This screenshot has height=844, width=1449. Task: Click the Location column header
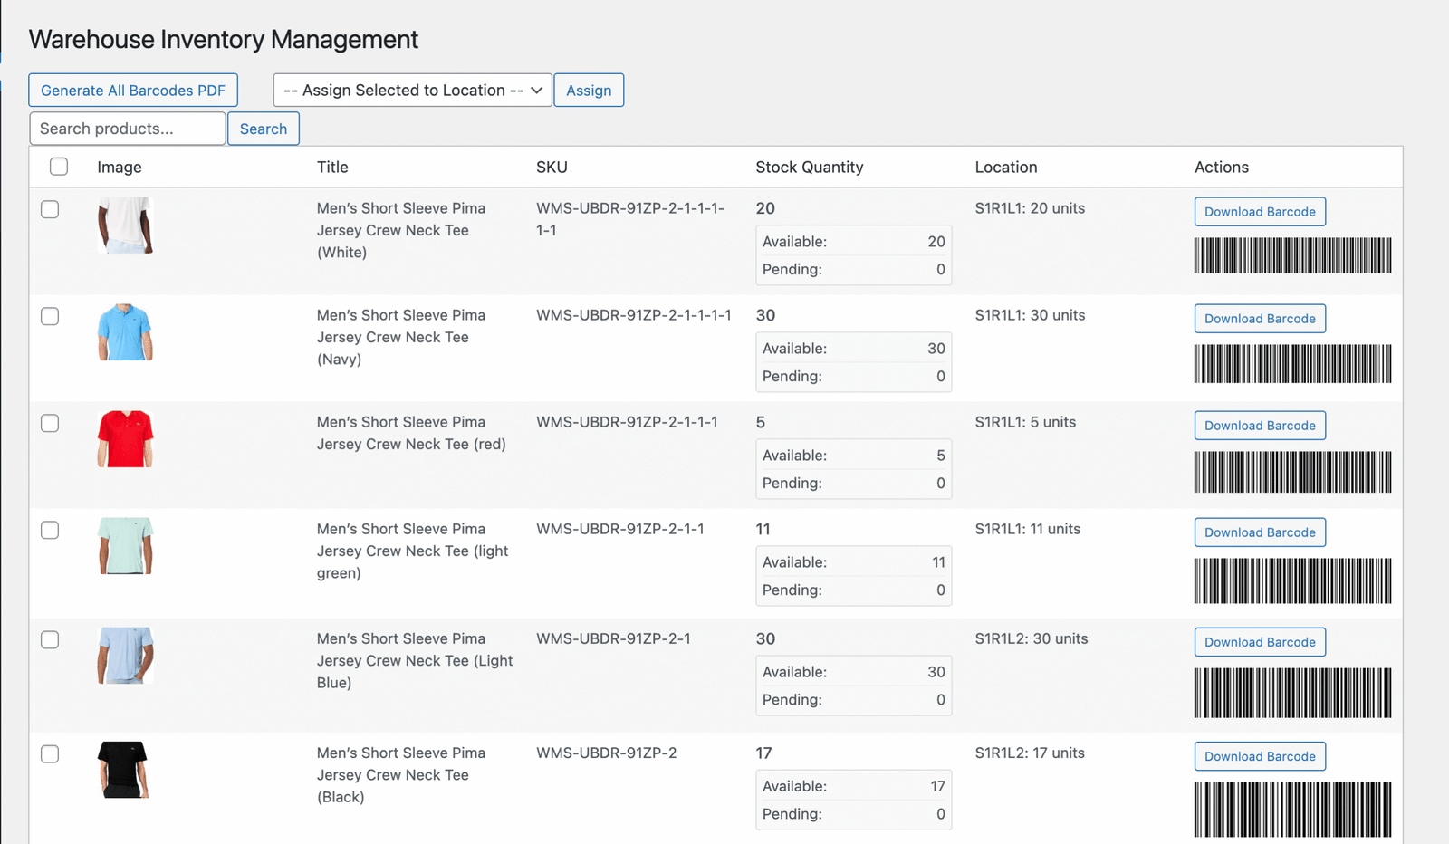point(1006,167)
